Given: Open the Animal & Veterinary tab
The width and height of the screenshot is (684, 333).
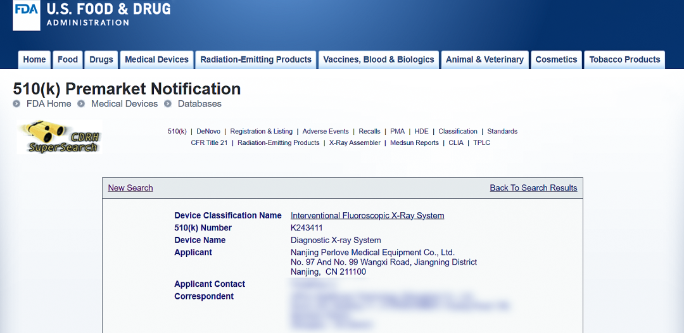Looking at the screenshot, I should tap(484, 60).
